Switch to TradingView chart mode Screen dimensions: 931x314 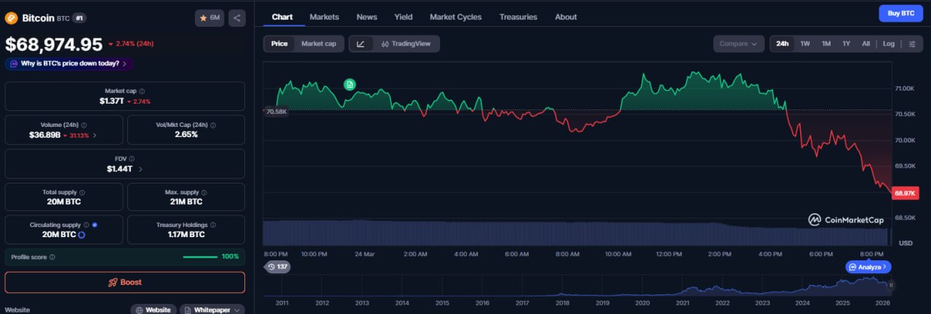click(405, 44)
